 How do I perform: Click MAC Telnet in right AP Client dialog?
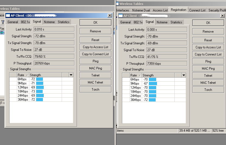point(208,83)
